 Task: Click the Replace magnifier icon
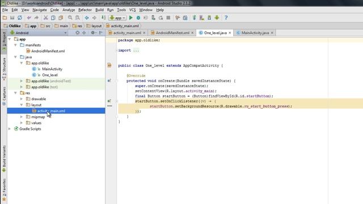point(78,18)
